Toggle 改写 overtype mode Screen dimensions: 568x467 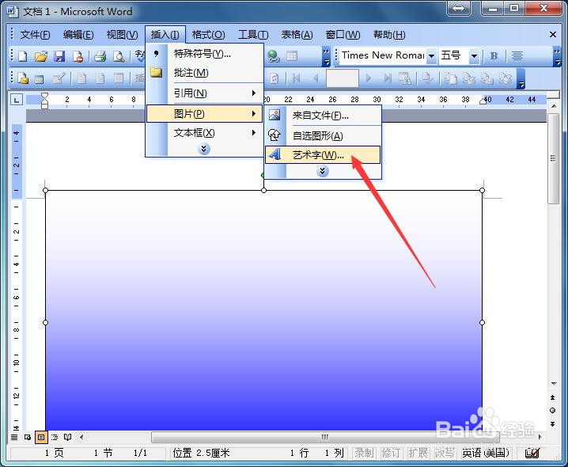(x=444, y=453)
